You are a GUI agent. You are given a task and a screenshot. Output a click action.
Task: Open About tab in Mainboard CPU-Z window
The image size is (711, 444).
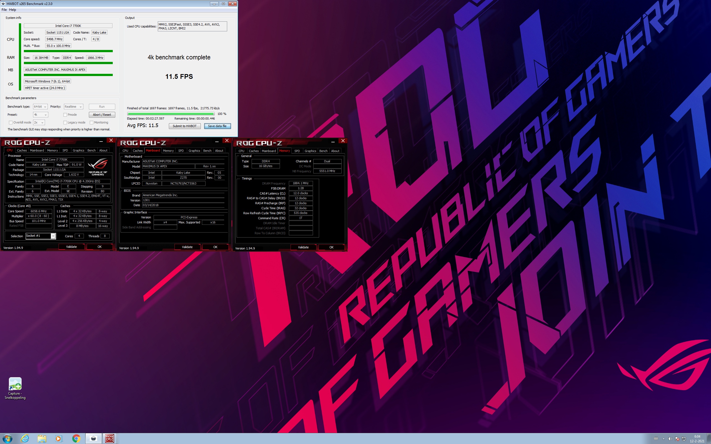point(219,151)
